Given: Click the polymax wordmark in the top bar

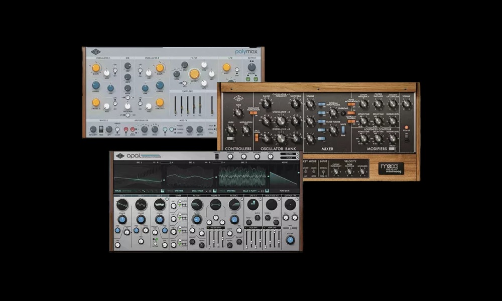Looking at the screenshot, I should pyautogui.click(x=246, y=51).
